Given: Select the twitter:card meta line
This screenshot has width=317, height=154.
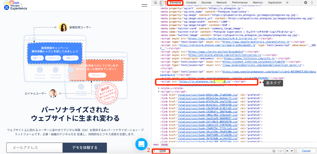Looking at the screenshot, I should point(201,29).
